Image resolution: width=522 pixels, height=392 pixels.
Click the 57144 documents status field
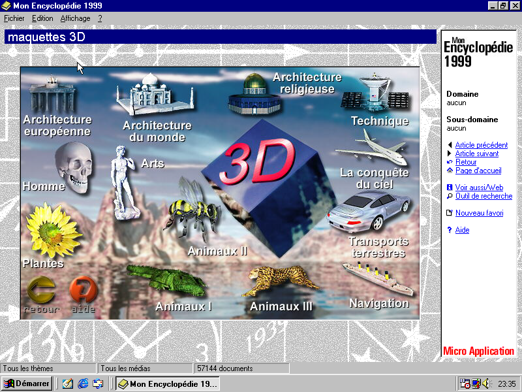241,368
